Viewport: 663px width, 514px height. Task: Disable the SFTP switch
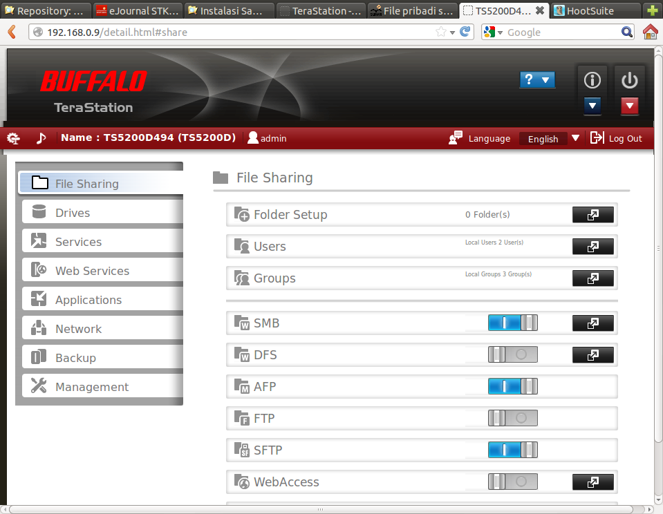pyautogui.click(x=512, y=450)
